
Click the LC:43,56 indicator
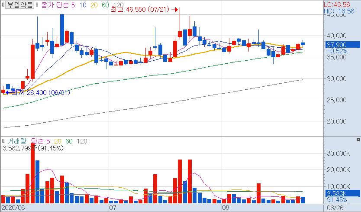[337, 4]
